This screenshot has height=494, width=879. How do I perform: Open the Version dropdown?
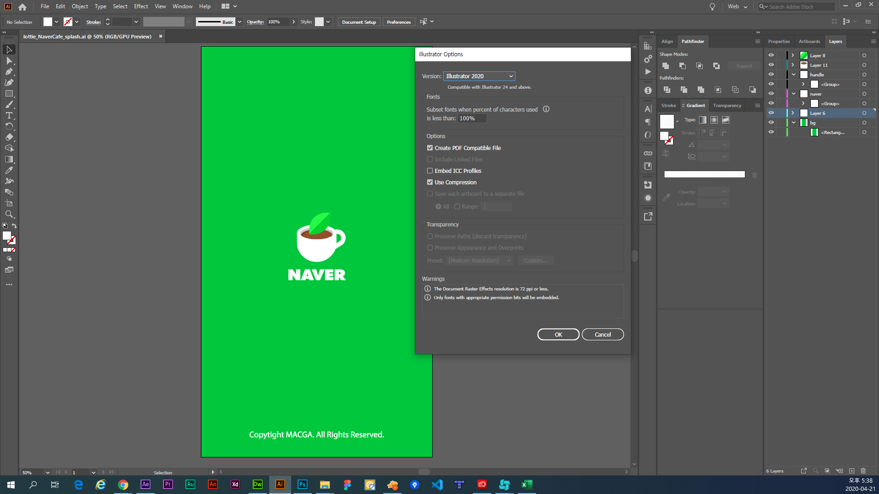click(x=479, y=76)
